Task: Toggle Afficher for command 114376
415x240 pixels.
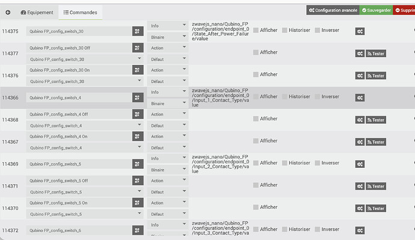Action: click(x=256, y=75)
